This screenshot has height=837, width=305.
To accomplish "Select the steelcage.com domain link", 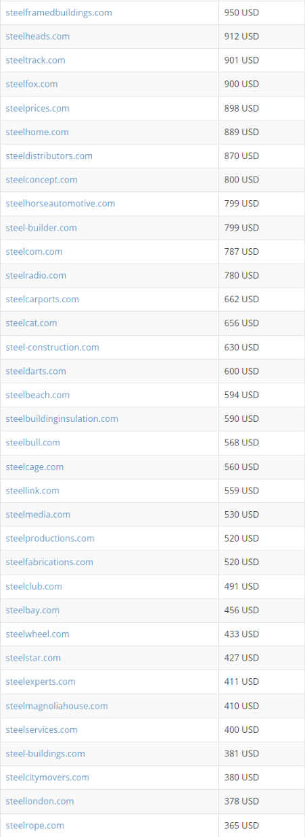I will 34,467.
